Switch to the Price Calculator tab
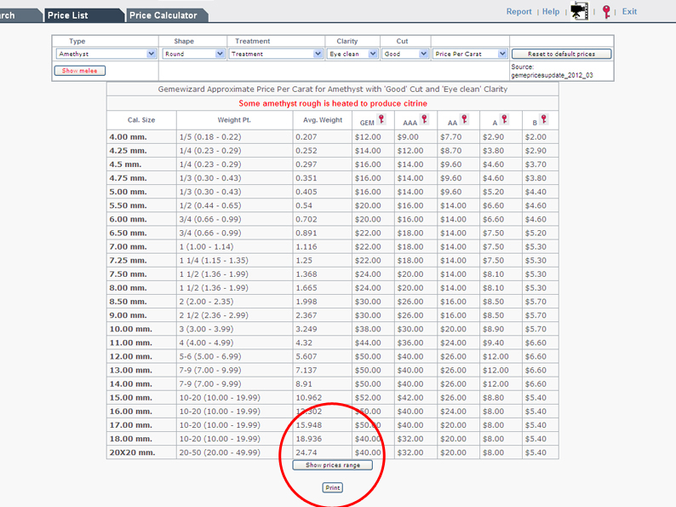 163,15
